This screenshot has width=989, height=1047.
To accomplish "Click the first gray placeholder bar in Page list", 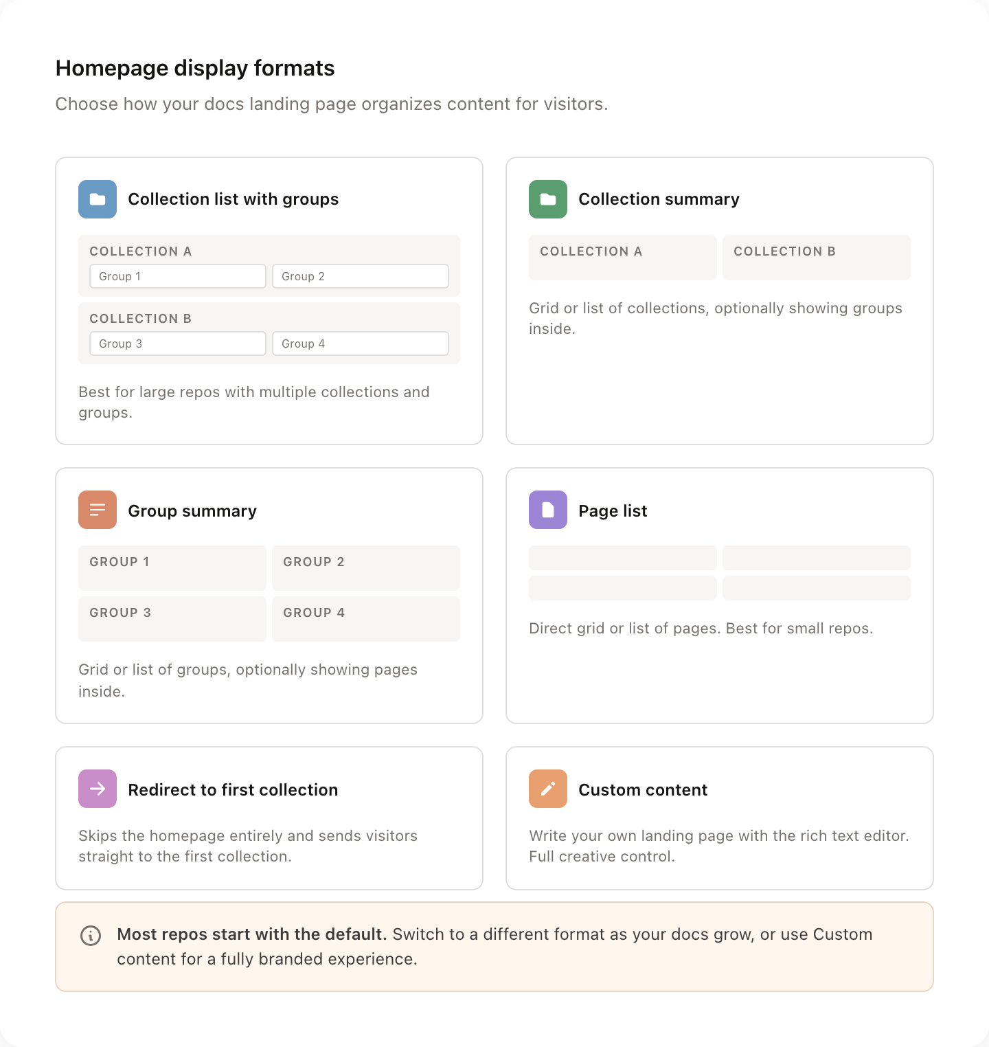I will [x=622, y=558].
